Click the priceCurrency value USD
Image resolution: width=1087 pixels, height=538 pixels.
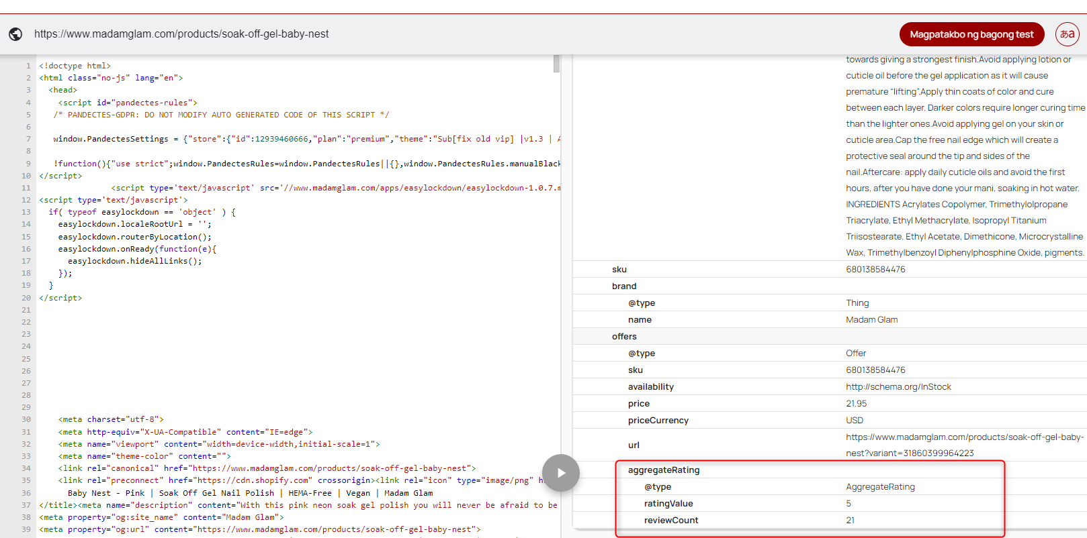click(x=855, y=421)
